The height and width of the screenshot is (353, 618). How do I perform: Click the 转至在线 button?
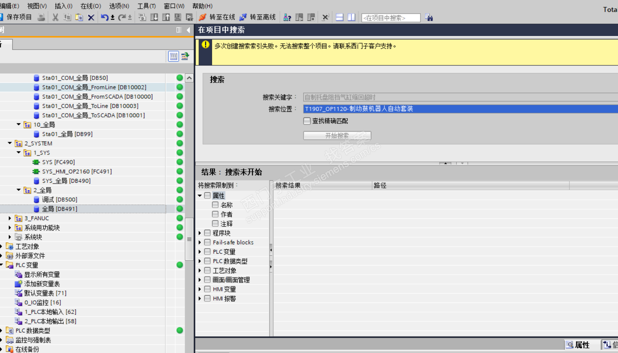[x=217, y=17]
